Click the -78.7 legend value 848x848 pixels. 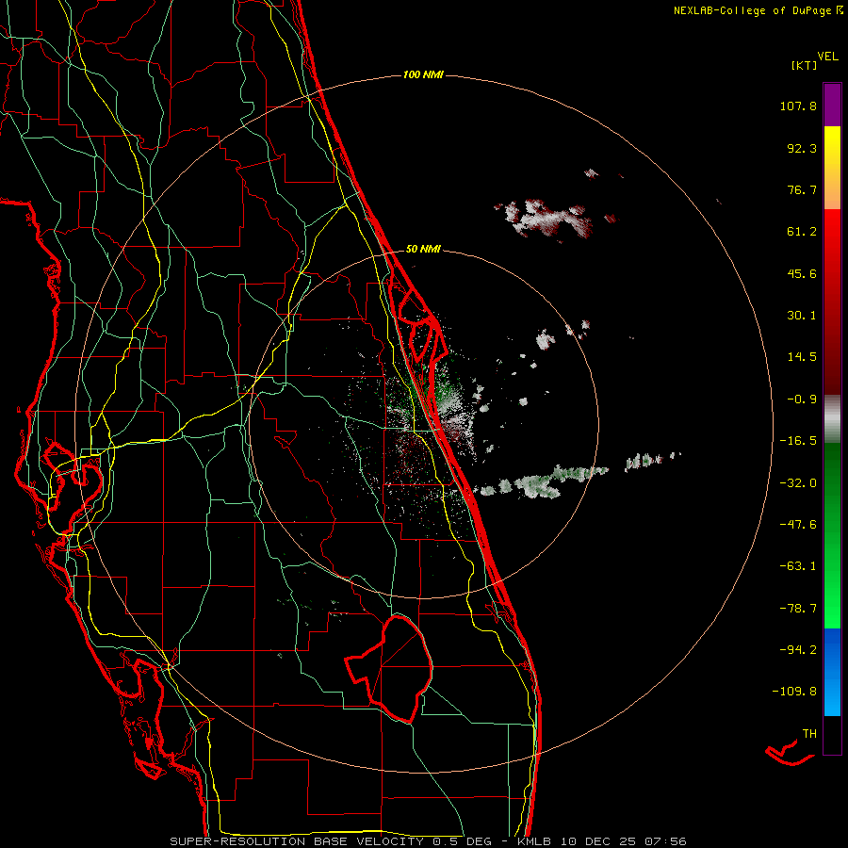(798, 609)
